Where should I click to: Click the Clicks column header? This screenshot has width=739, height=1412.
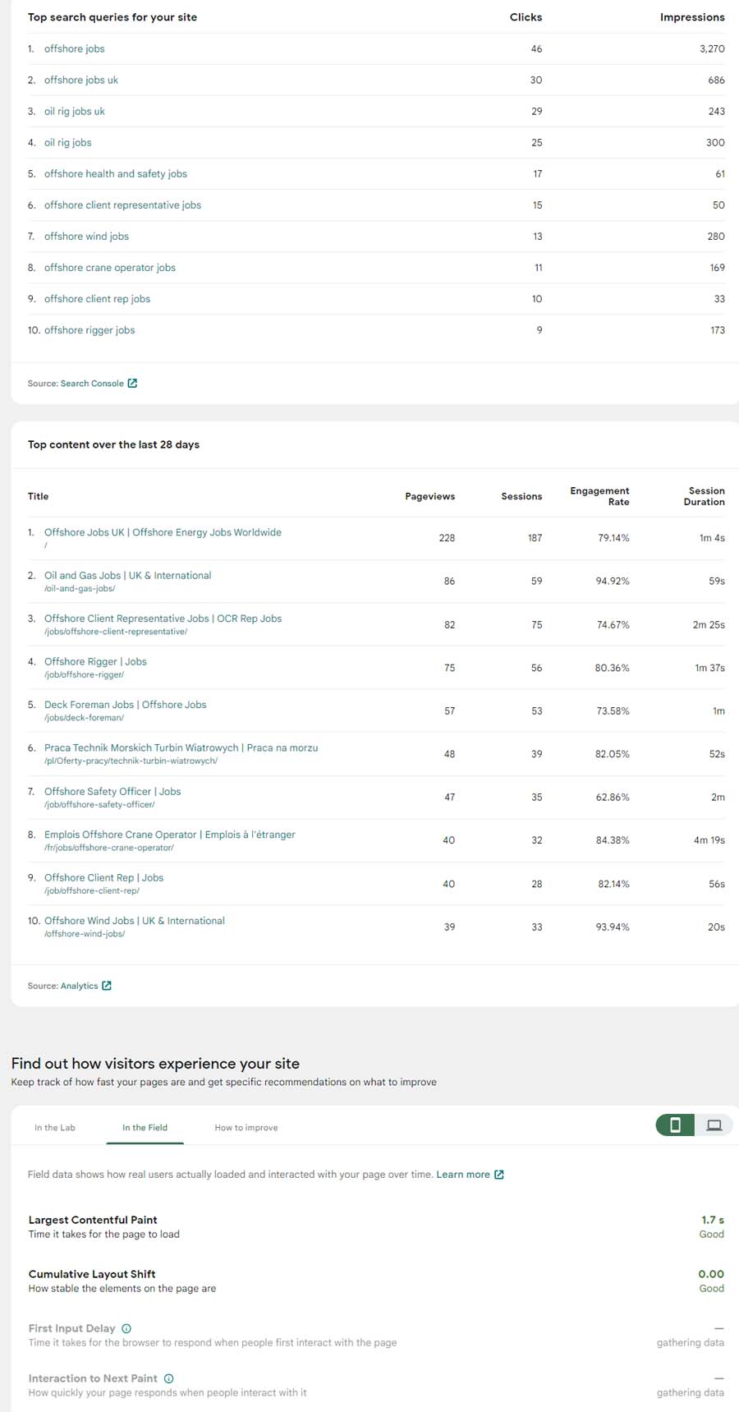[x=526, y=16]
